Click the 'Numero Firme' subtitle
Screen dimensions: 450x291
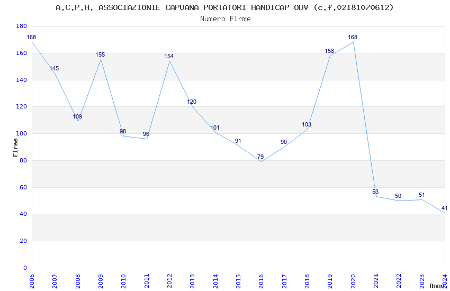[x=226, y=19]
